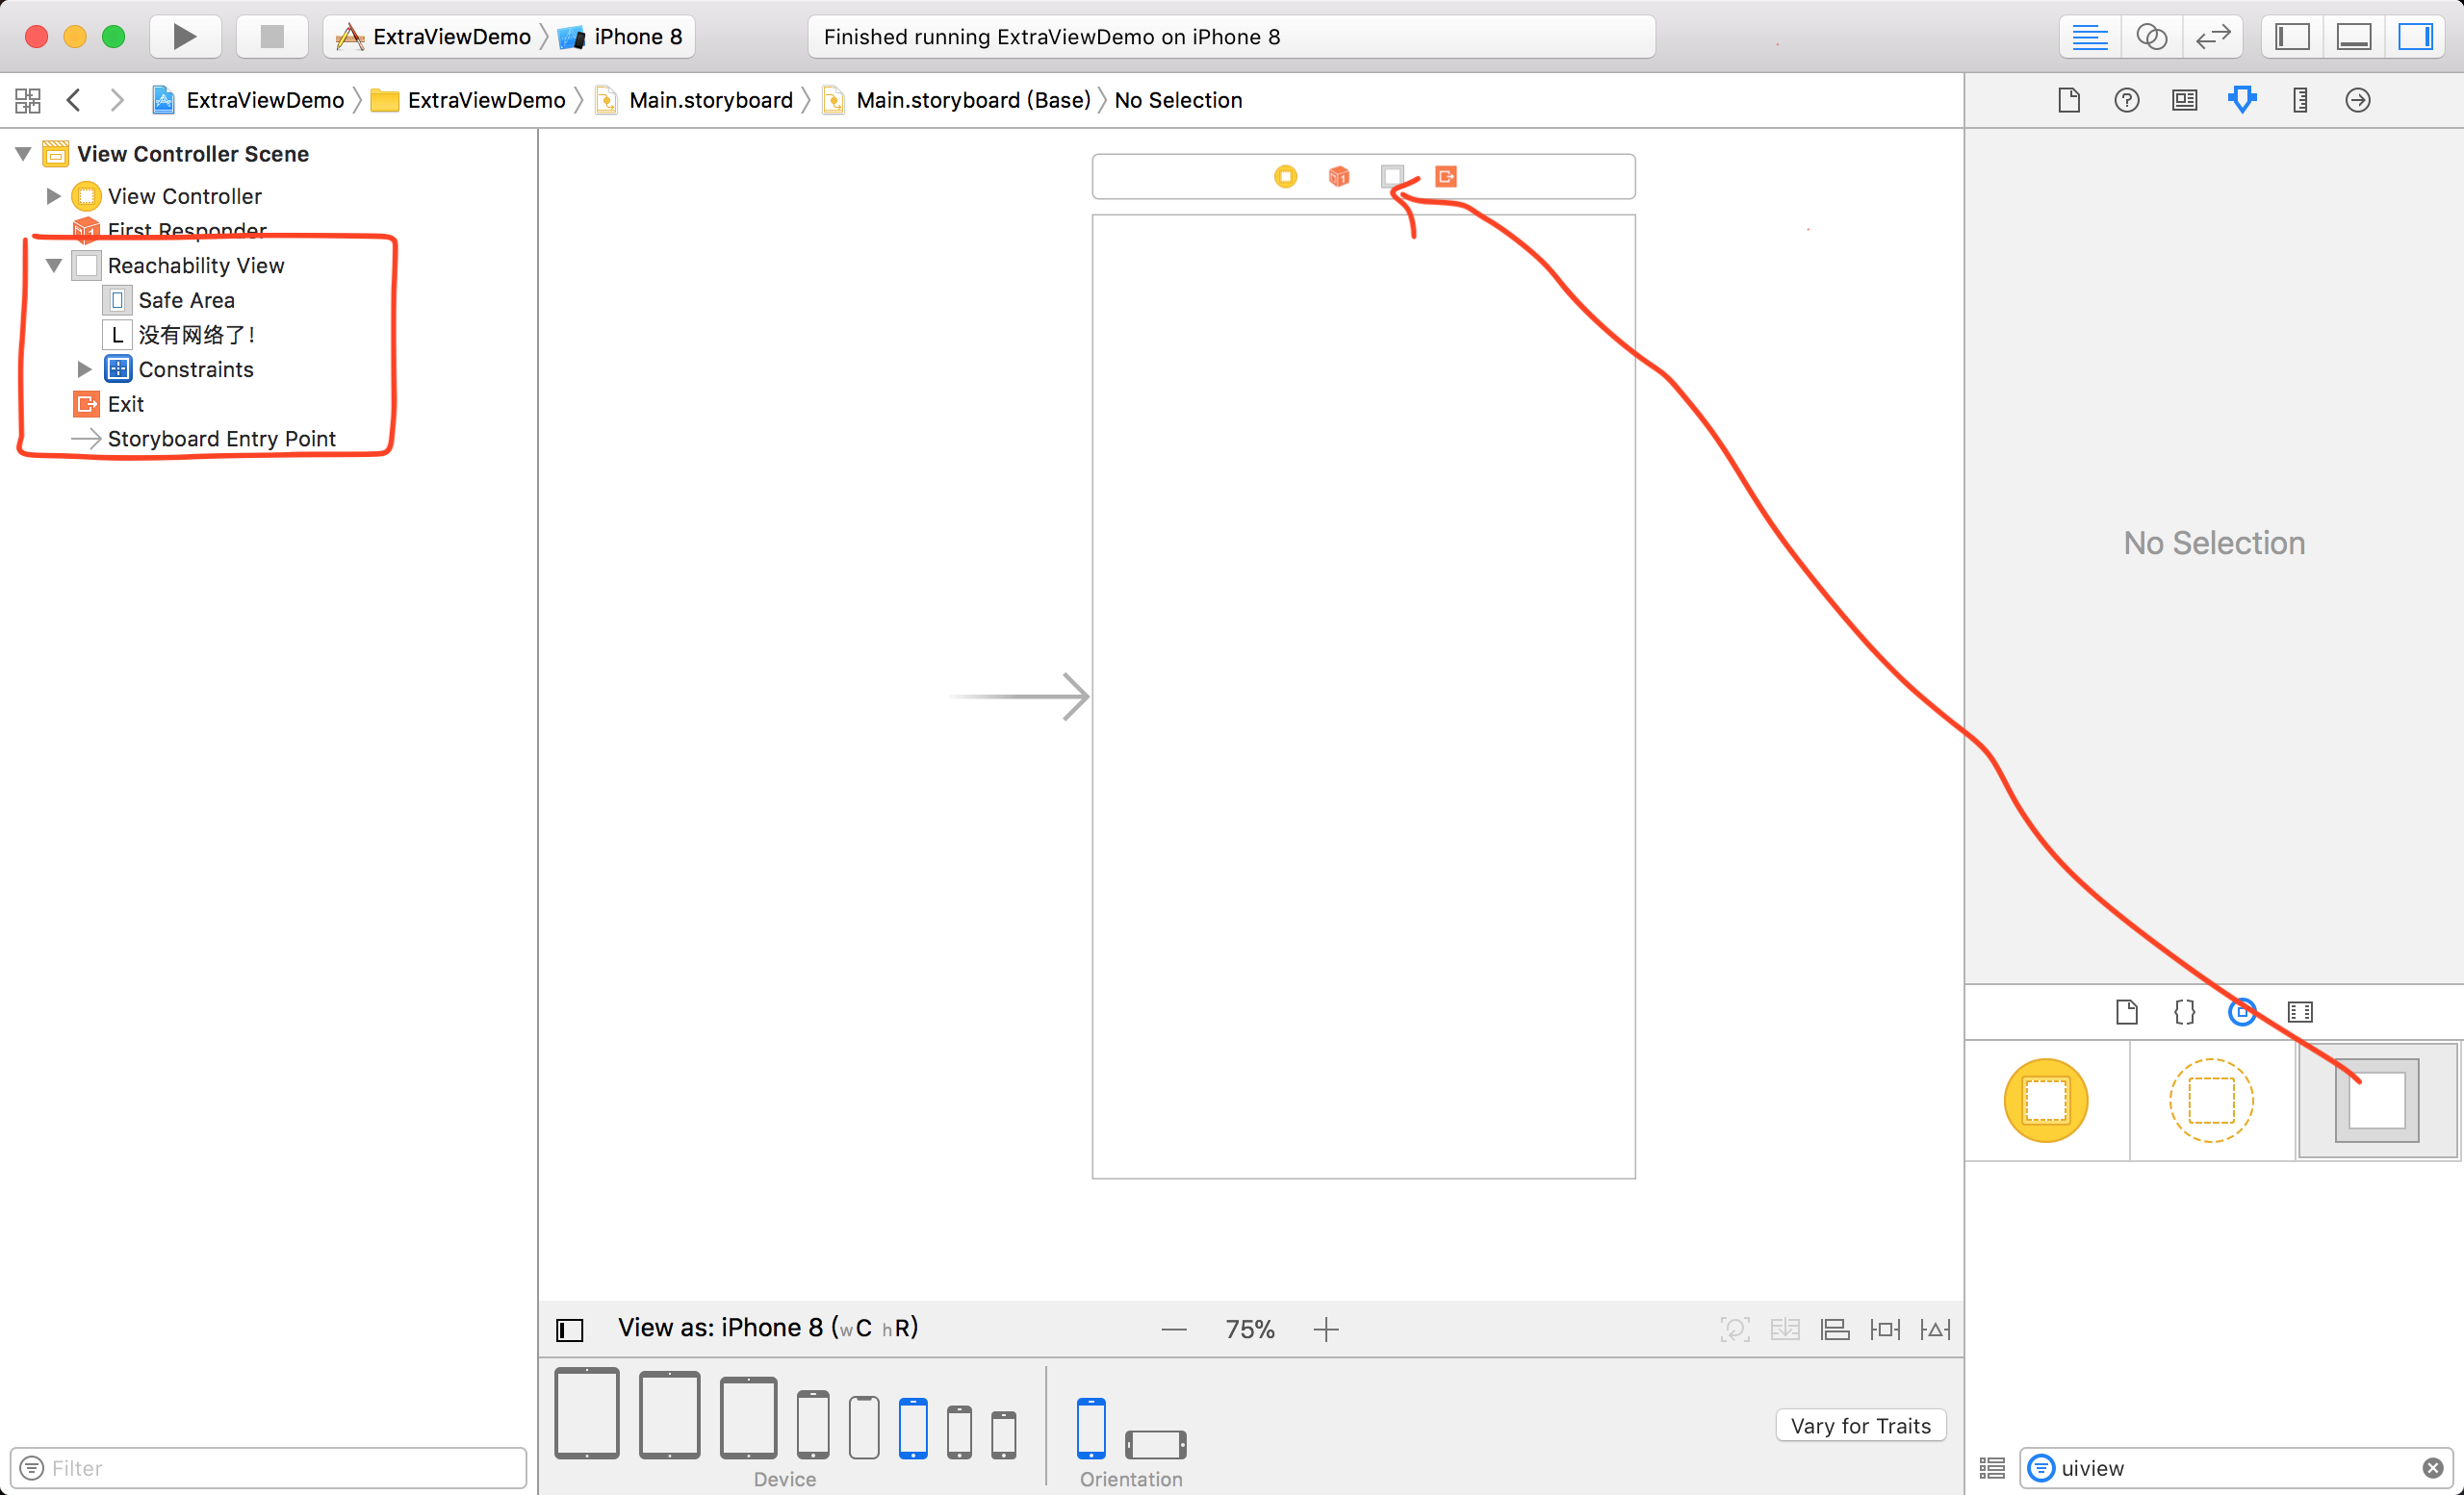Image resolution: width=2464 pixels, height=1495 pixels.
Task: Click the Exit icon in scene dock
Action: tap(1445, 177)
